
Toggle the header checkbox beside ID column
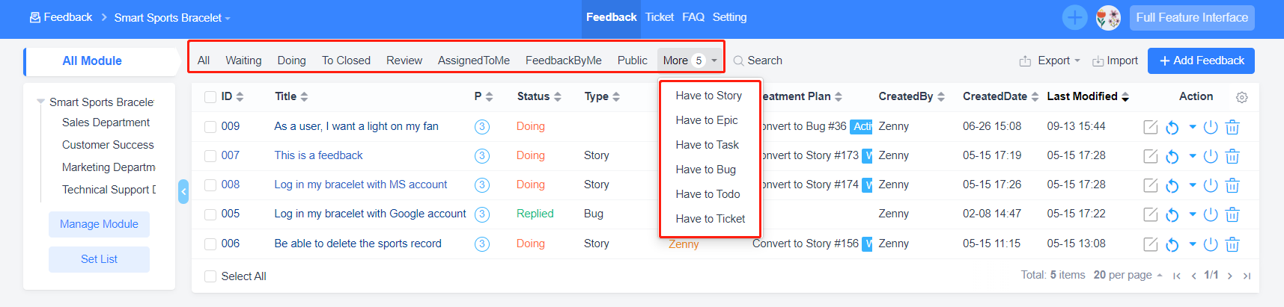click(x=210, y=97)
